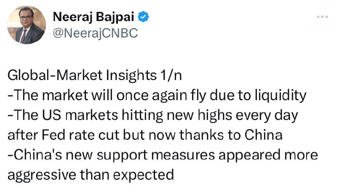
Task: Click the 'US markets hitting new highs' line
Action: pyautogui.click(x=153, y=115)
